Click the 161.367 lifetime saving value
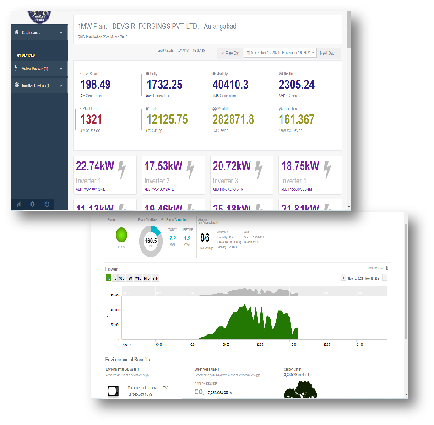 pos(297,119)
